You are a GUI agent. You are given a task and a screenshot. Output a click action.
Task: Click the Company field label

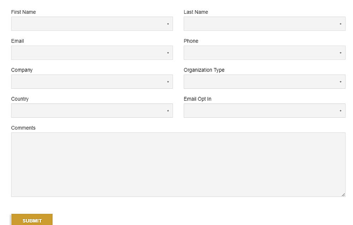(22, 70)
